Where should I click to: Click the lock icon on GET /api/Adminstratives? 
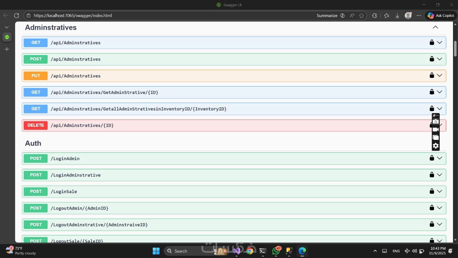point(432,42)
